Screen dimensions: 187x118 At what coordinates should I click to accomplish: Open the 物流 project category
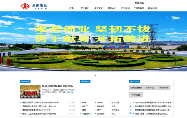tap(113, 106)
